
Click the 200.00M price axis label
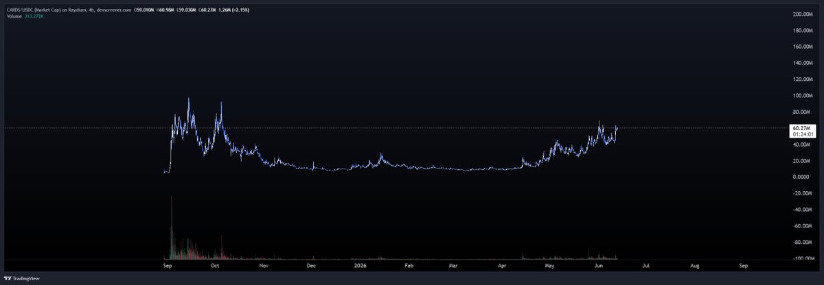coord(803,14)
